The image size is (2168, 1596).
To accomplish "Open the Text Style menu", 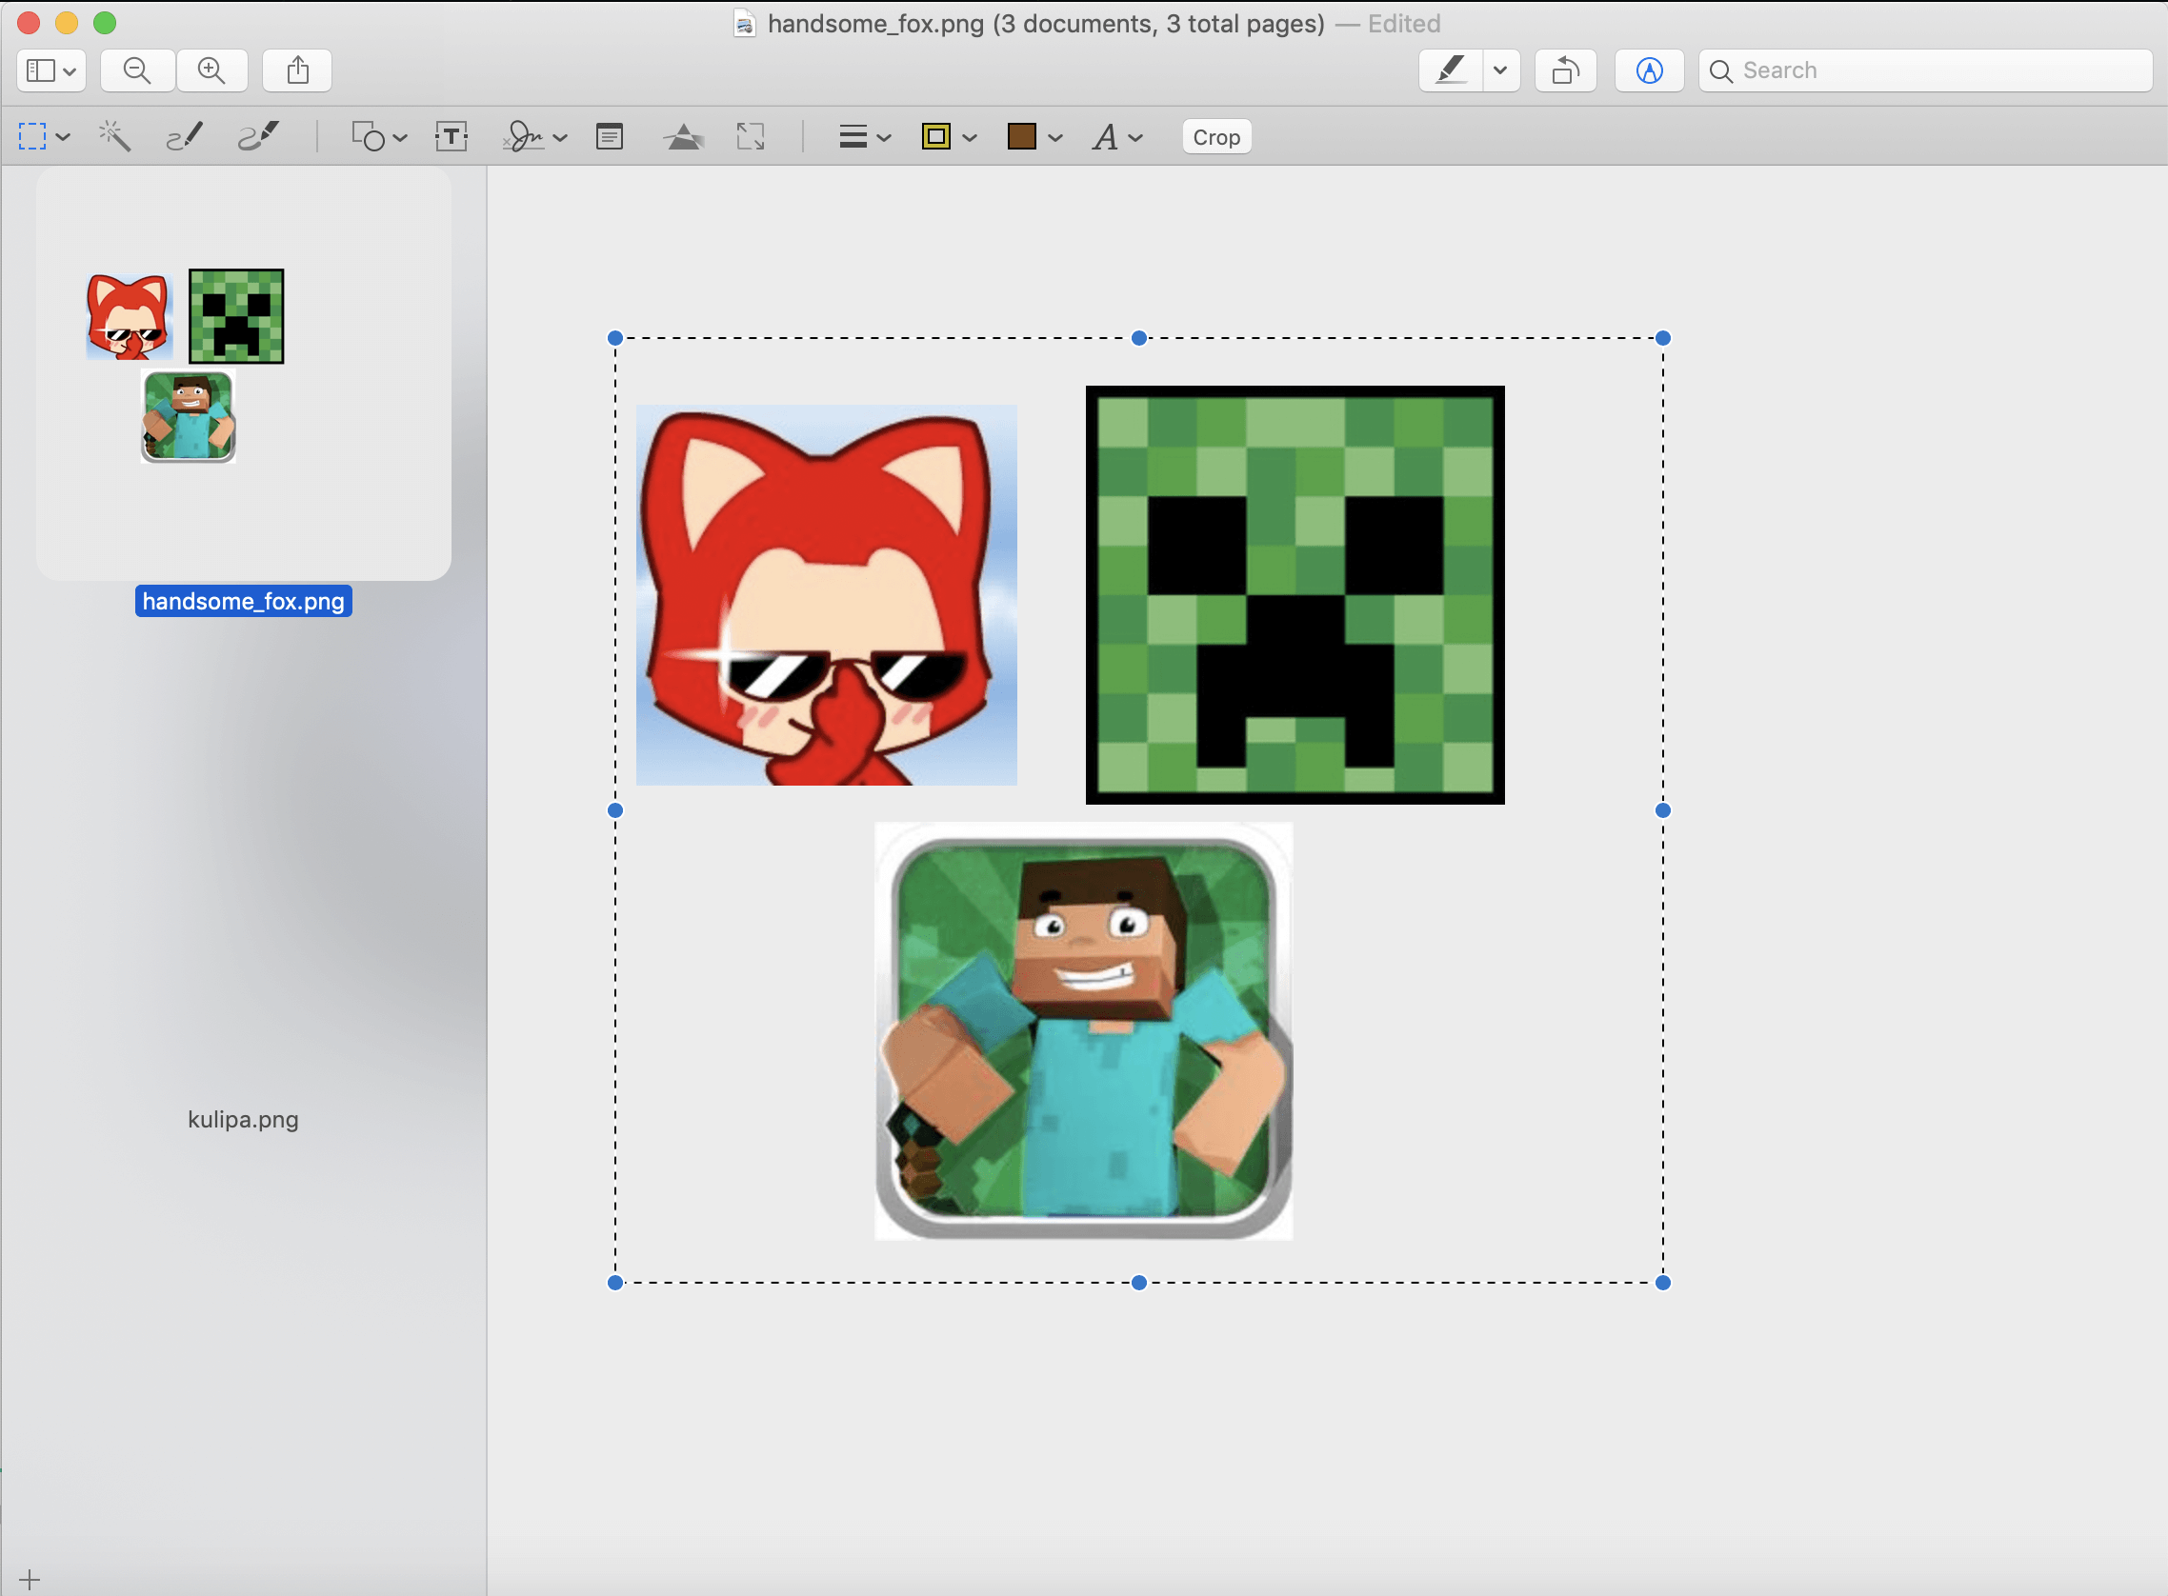I will coord(1105,136).
